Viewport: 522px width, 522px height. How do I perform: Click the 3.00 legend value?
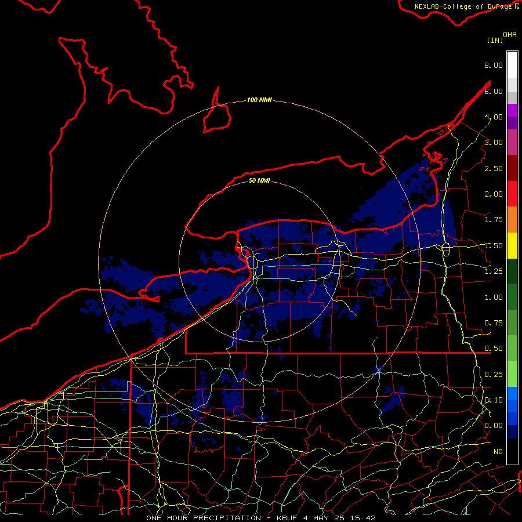click(494, 143)
